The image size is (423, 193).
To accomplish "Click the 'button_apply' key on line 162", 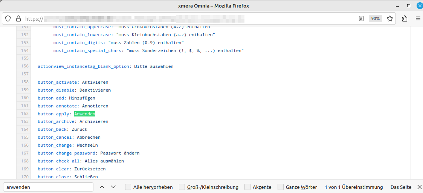I will coord(53,114).
